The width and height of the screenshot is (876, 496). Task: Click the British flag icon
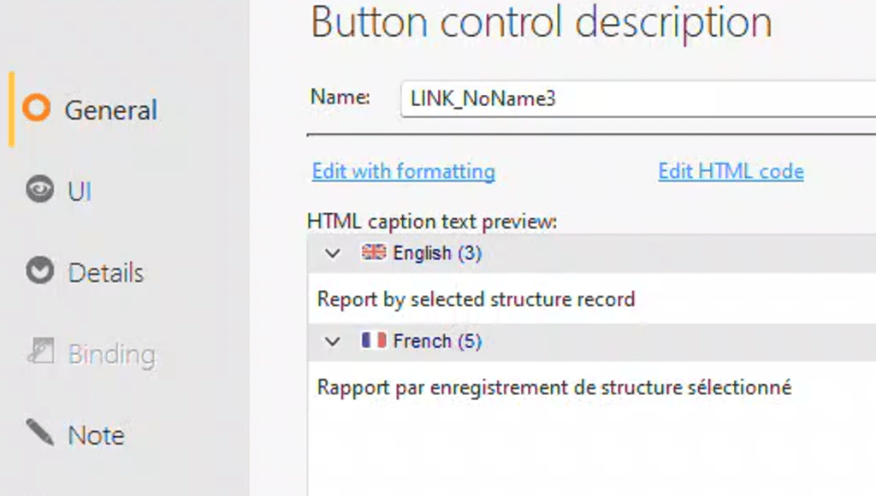point(374,252)
